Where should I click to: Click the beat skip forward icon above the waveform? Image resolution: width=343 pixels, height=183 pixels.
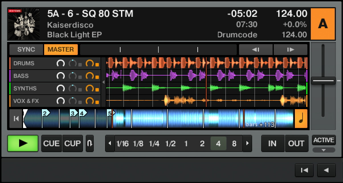click(290, 49)
